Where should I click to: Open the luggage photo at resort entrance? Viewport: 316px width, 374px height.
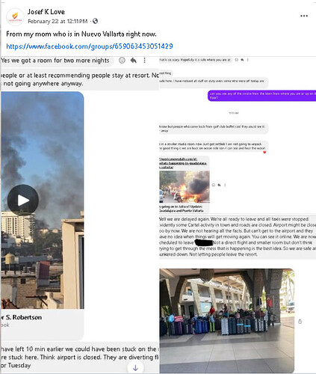[x=227, y=321]
